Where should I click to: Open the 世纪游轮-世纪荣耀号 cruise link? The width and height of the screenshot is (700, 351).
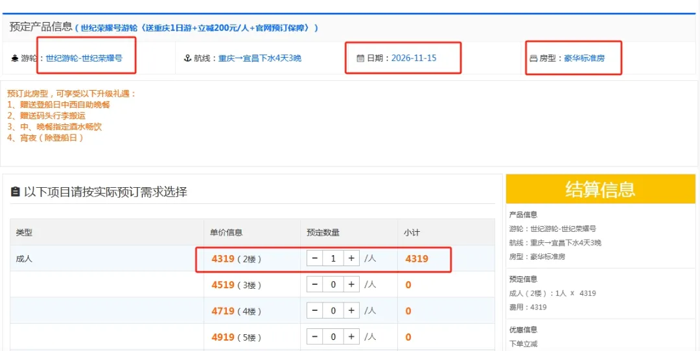pos(84,58)
